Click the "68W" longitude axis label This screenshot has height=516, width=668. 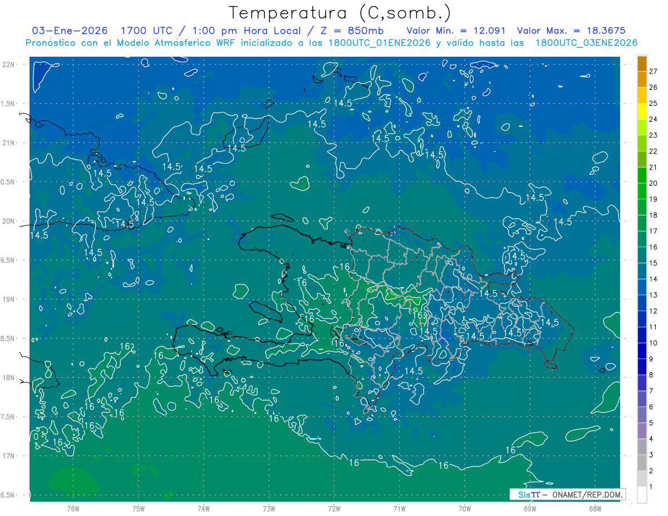595,508
